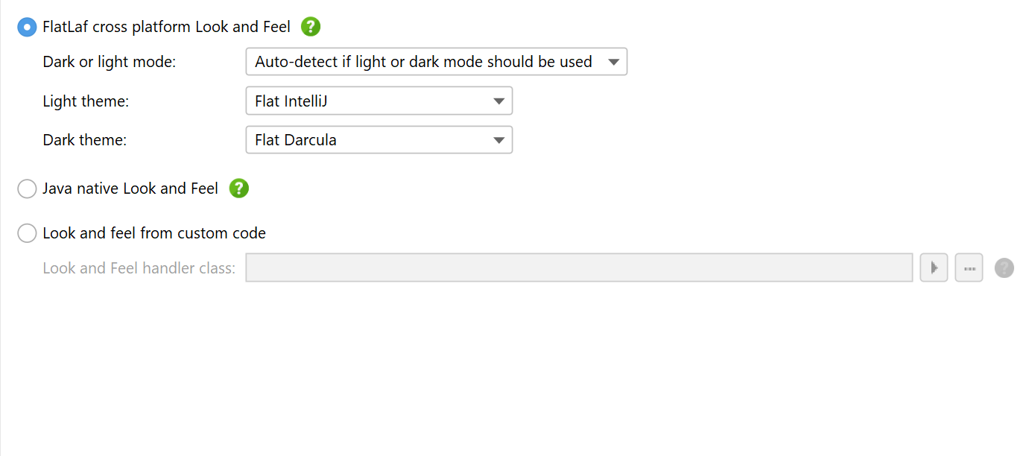Open the Auto-detect dark or light mode combo box
The image size is (1023, 456).
[437, 62]
